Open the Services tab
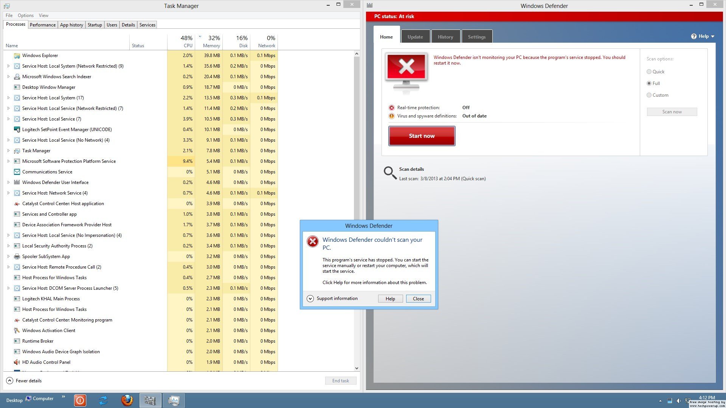This screenshot has width=726, height=408. (x=147, y=25)
